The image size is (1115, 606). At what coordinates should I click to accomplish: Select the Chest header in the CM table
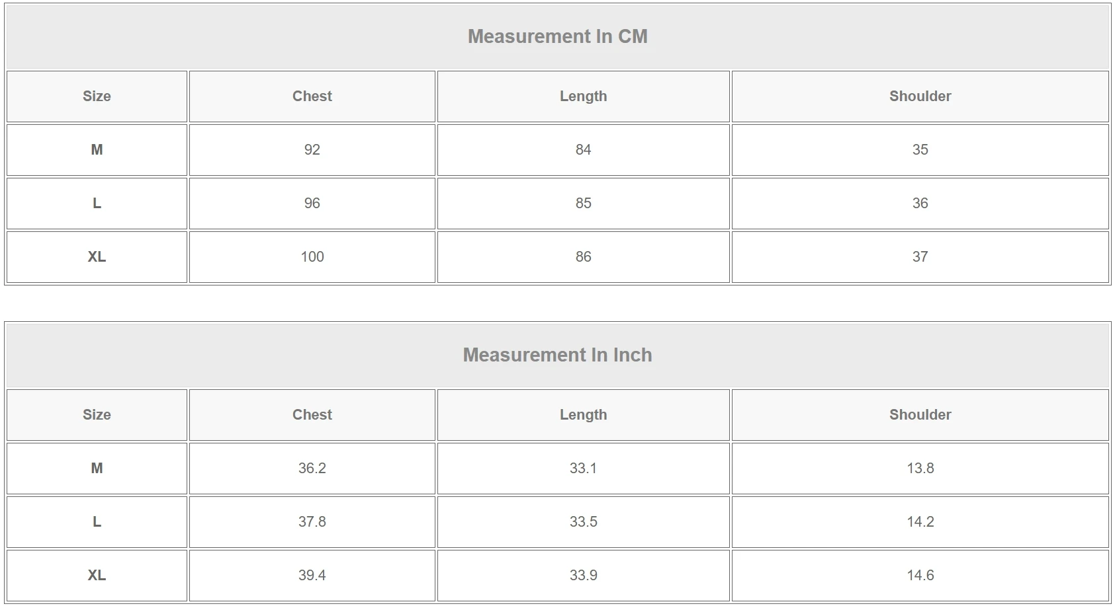coord(312,96)
